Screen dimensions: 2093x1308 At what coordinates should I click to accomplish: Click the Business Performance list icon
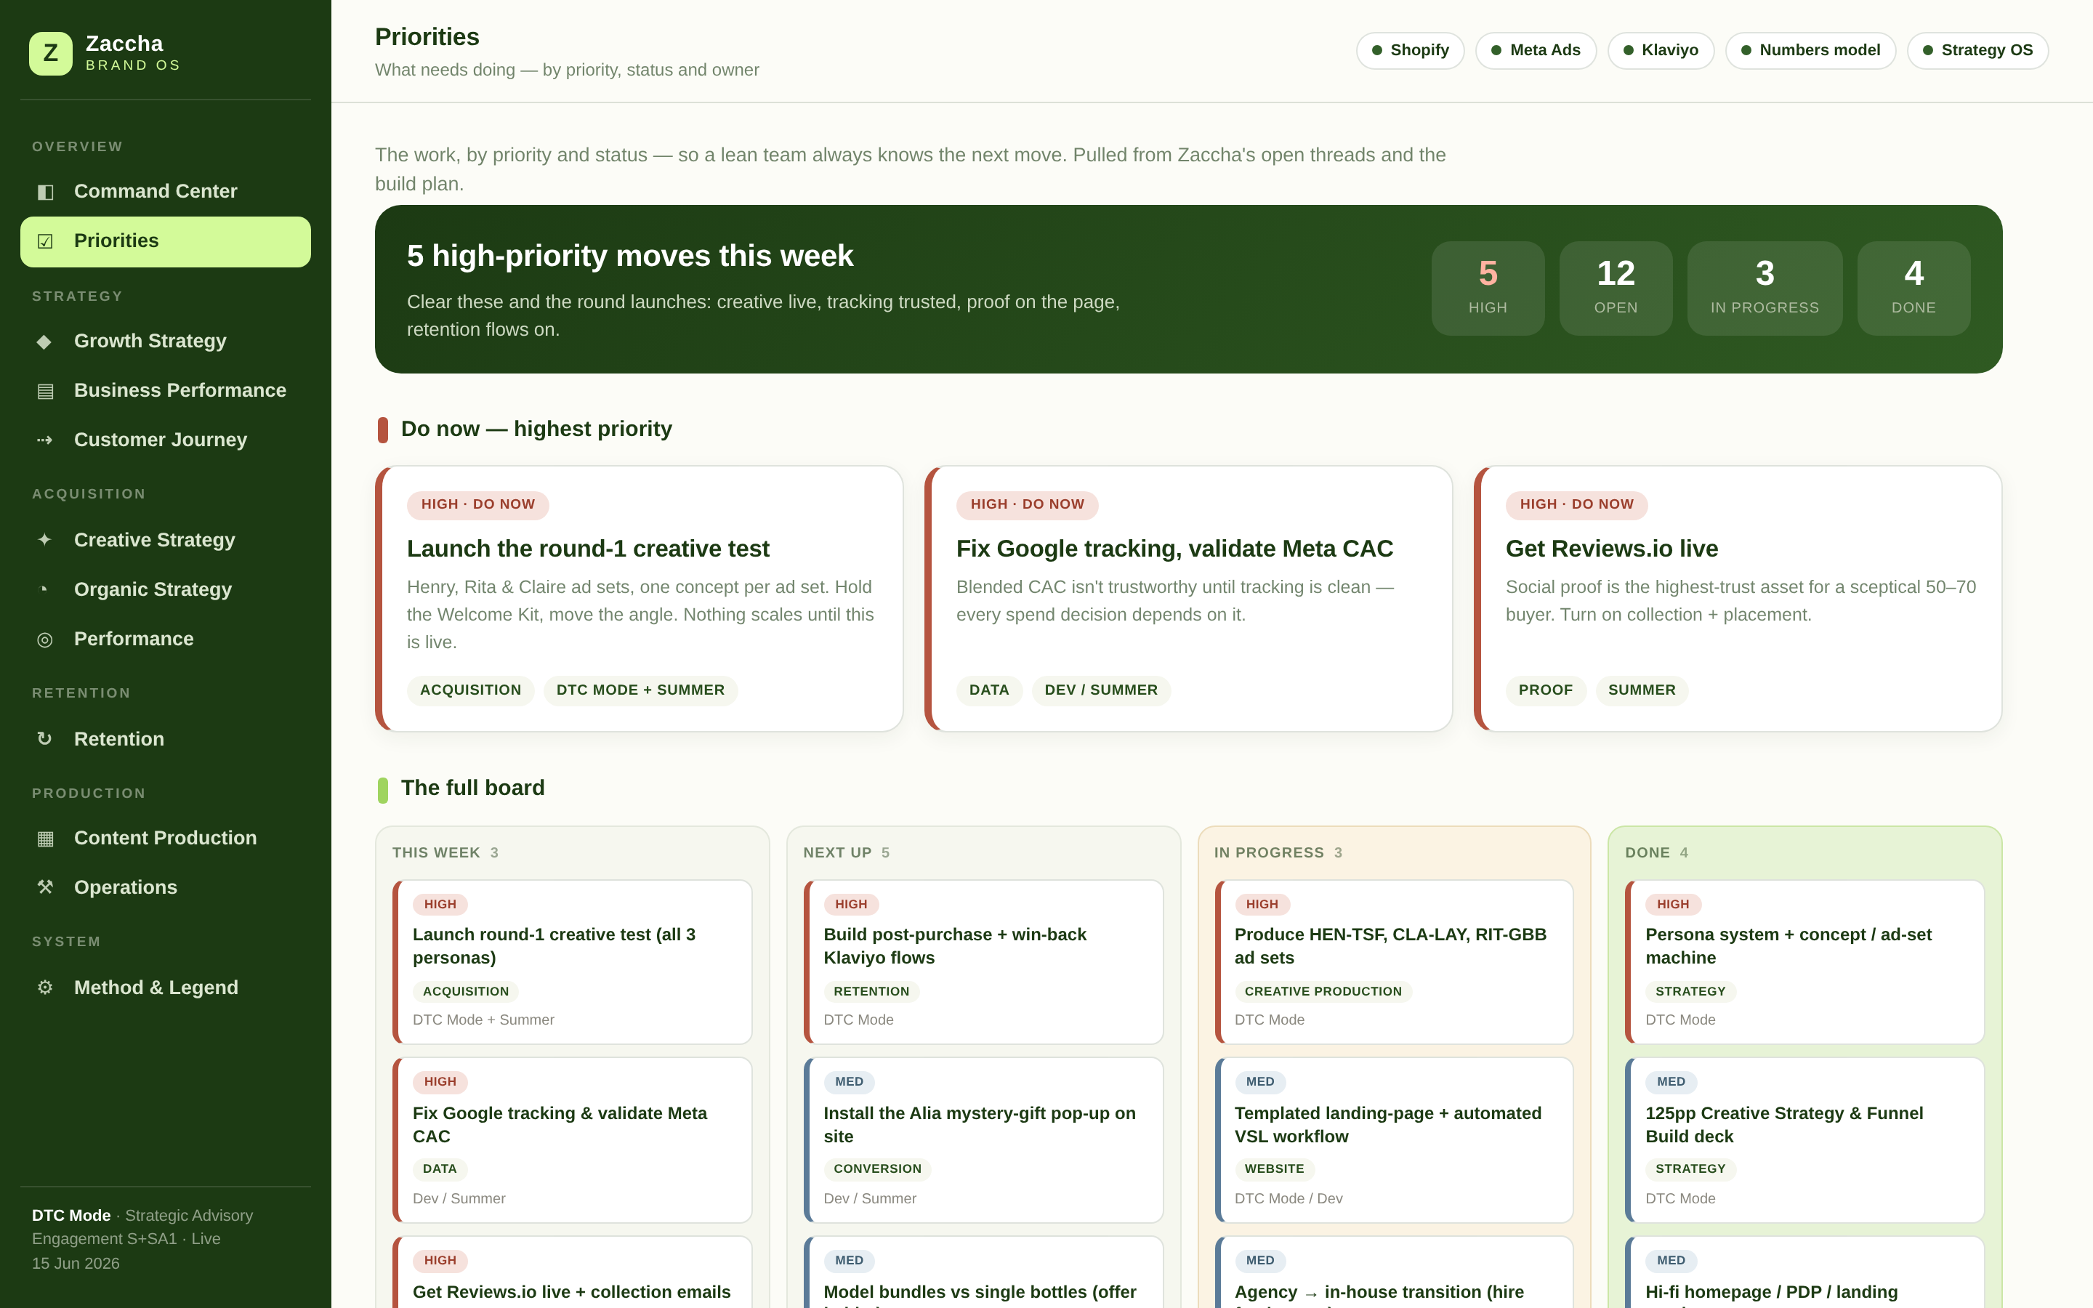(x=45, y=391)
